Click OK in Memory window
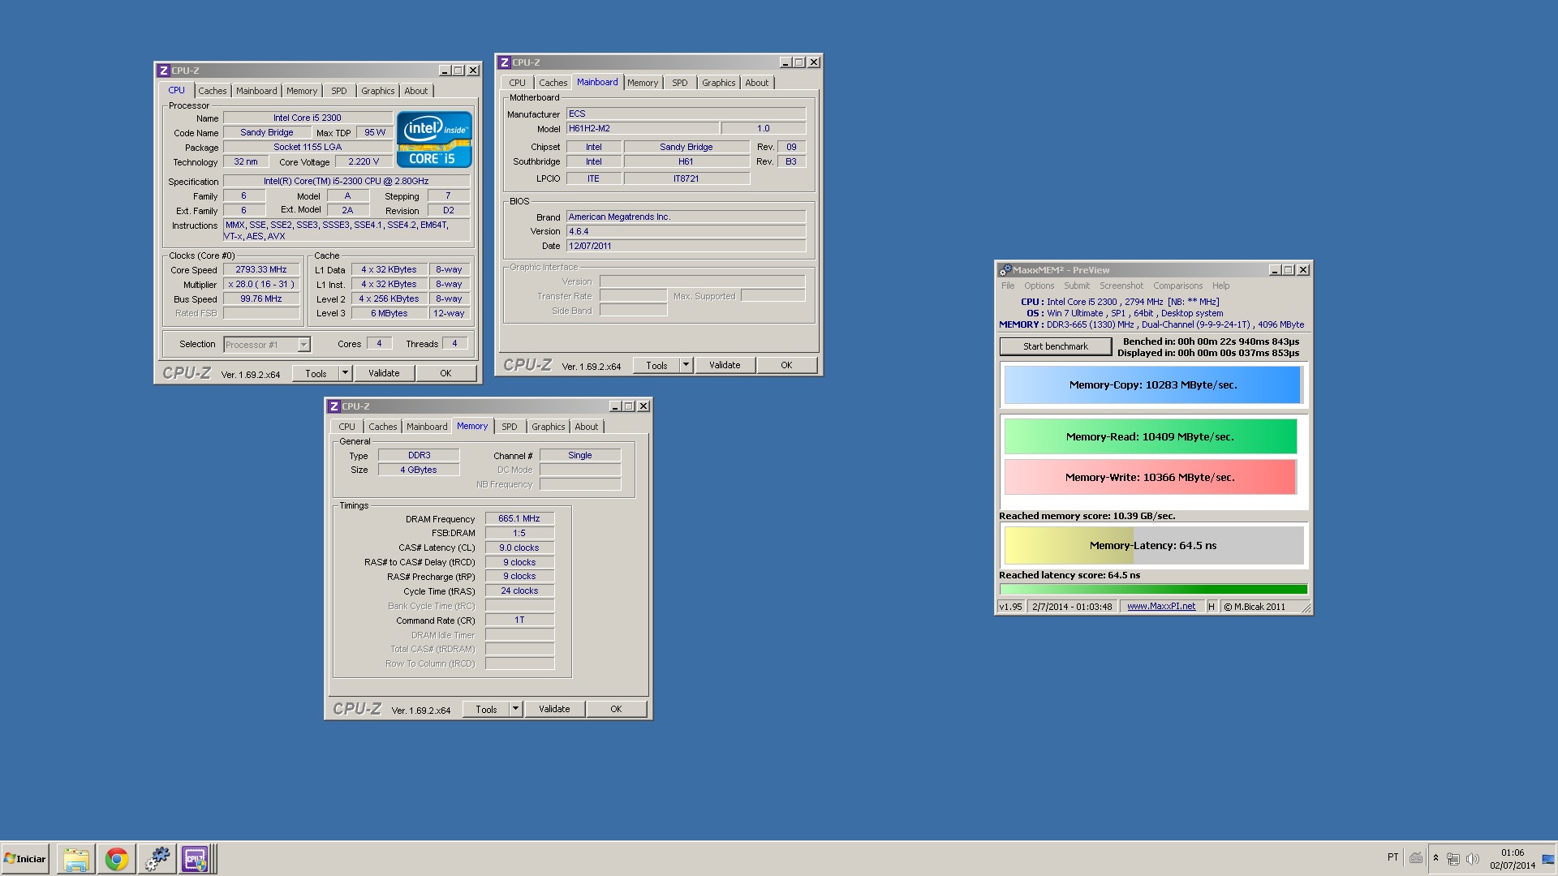This screenshot has height=876, width=1558. 616,709
